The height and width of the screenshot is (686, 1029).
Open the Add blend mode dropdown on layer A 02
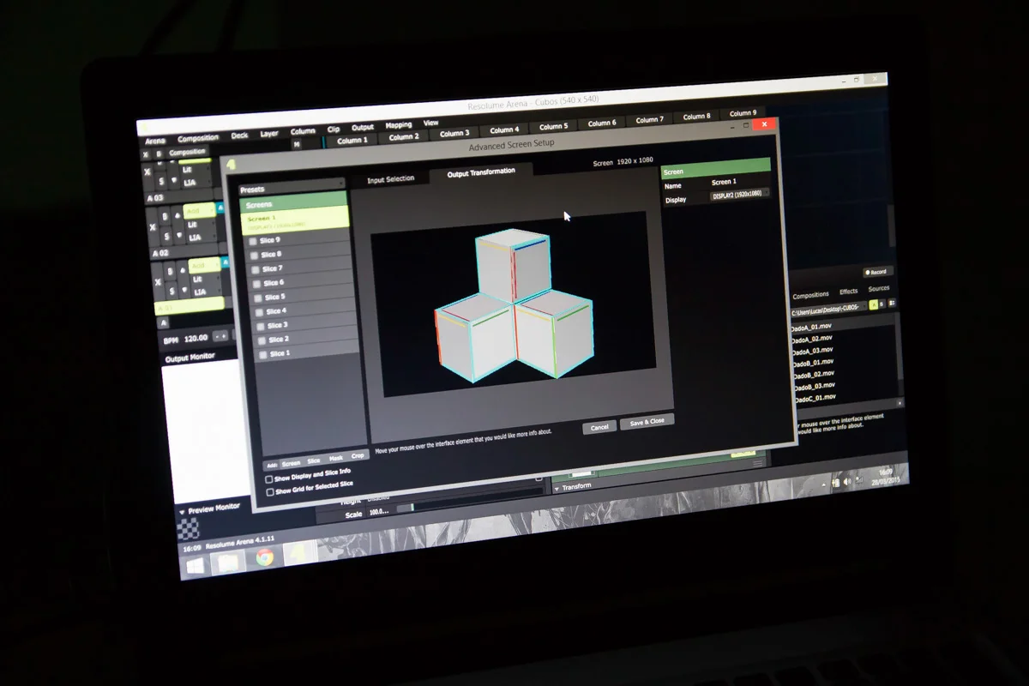click(199, 210)
